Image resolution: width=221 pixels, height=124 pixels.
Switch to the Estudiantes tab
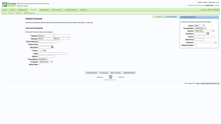coord(45,10)
